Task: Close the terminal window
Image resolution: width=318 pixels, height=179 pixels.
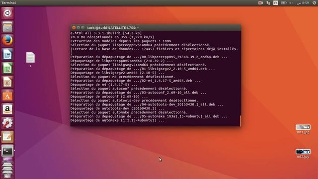Action: pos(74,28)
